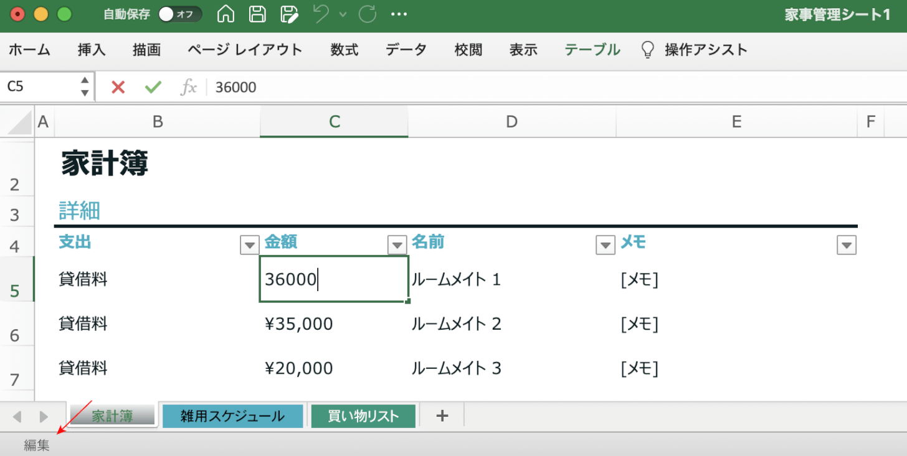The width and height of the screenshot is (907, 456).
Task: Cancel cell entry with red X
Action: [x=118, y=87]
